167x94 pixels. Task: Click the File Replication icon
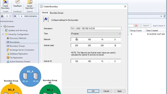point(8,57)
